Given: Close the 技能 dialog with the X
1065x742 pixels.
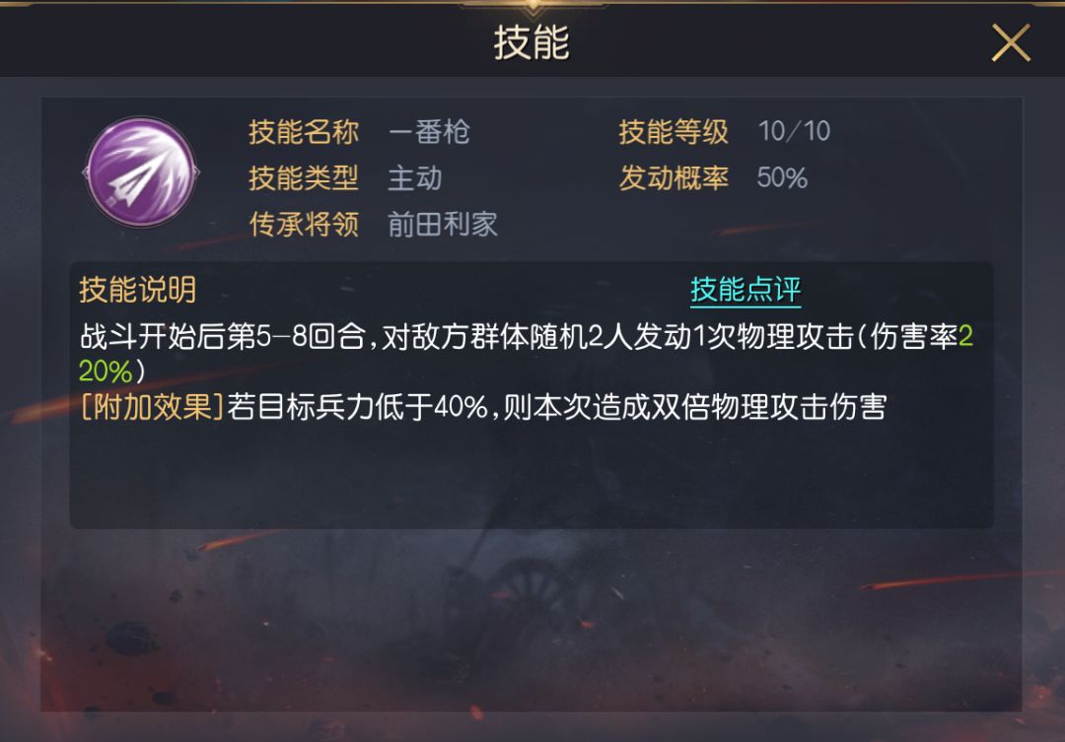Looking at the screenshot, I should click(x=1011, y=42).
